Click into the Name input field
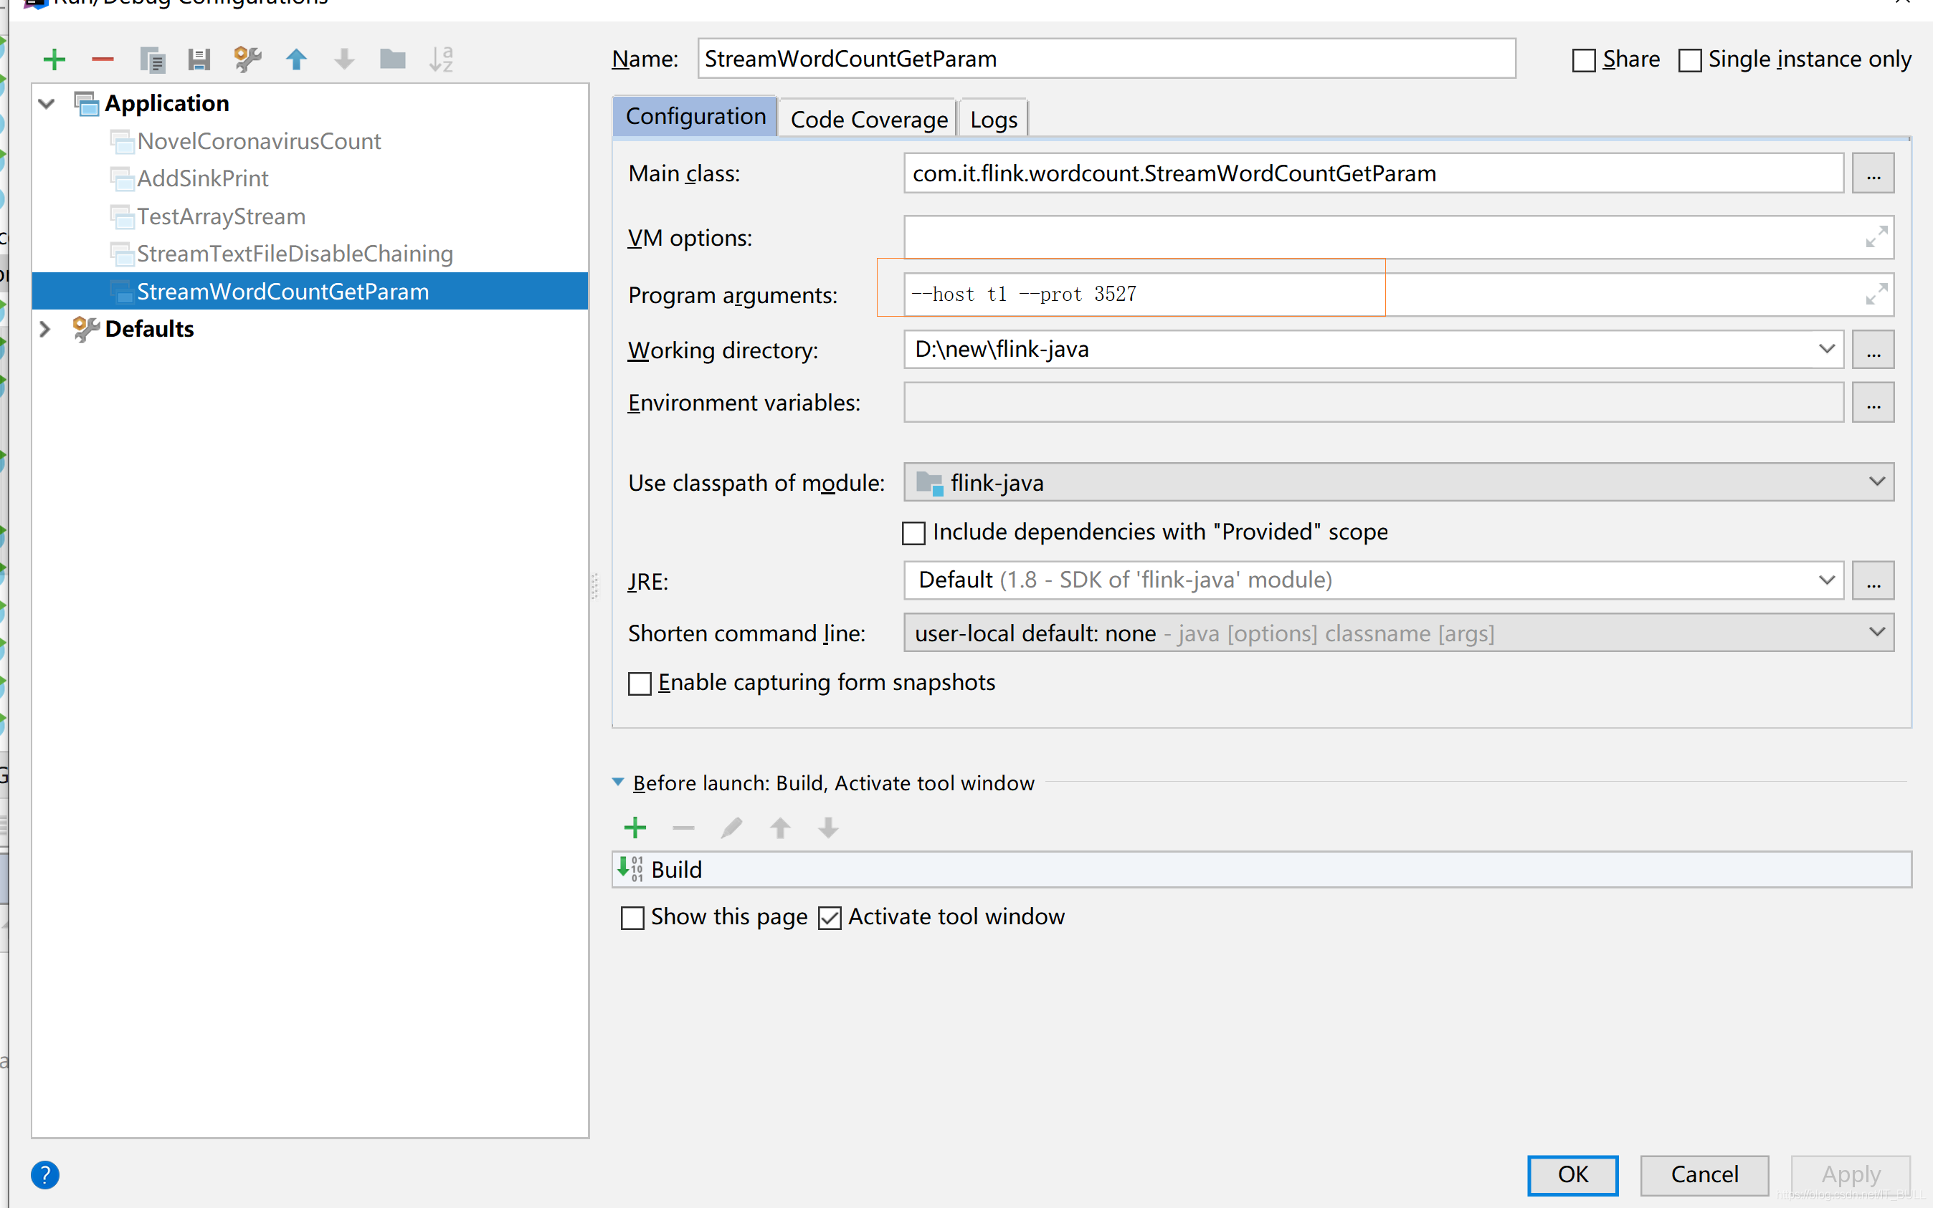 coord(1106,59)
